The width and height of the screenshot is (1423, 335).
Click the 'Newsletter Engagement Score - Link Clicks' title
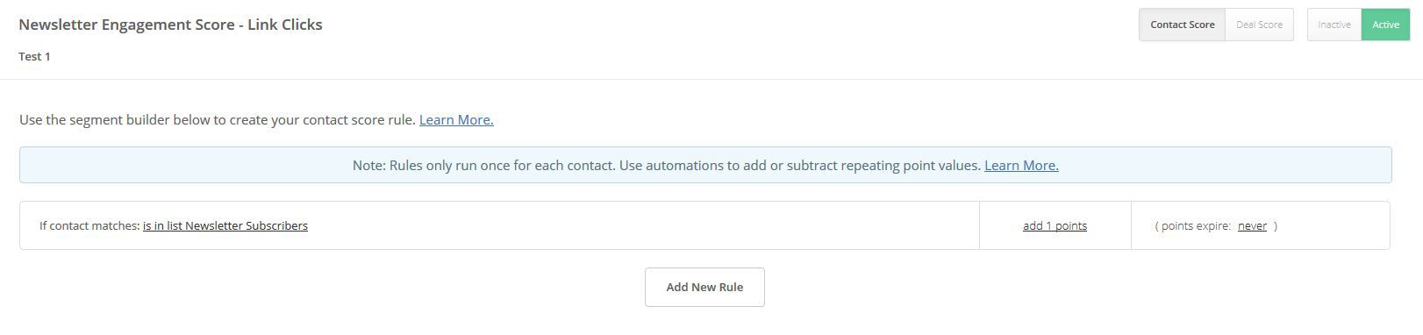point(170,25)
